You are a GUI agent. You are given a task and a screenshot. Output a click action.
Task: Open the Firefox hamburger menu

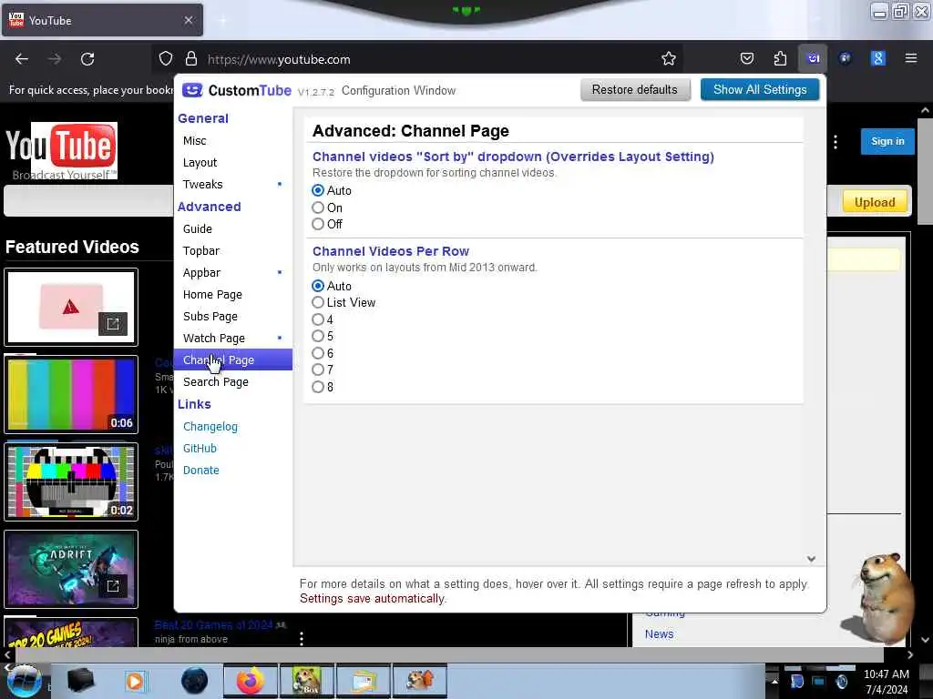coord(910,58)
